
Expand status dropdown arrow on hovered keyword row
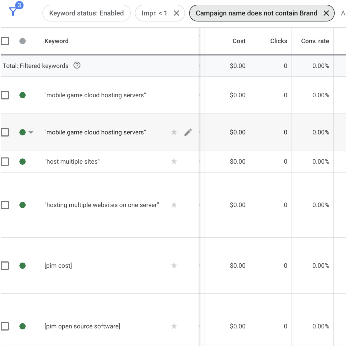[x=31, y=133]
